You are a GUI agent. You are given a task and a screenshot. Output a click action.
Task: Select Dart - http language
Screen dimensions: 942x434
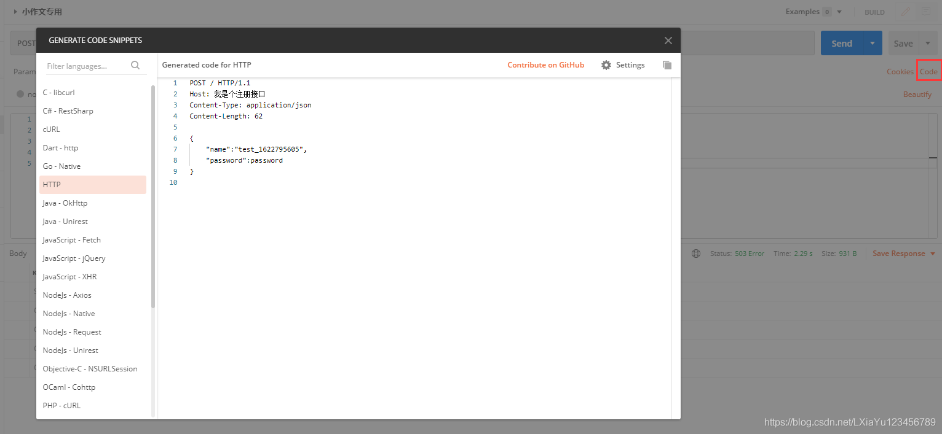pos(93,148)
